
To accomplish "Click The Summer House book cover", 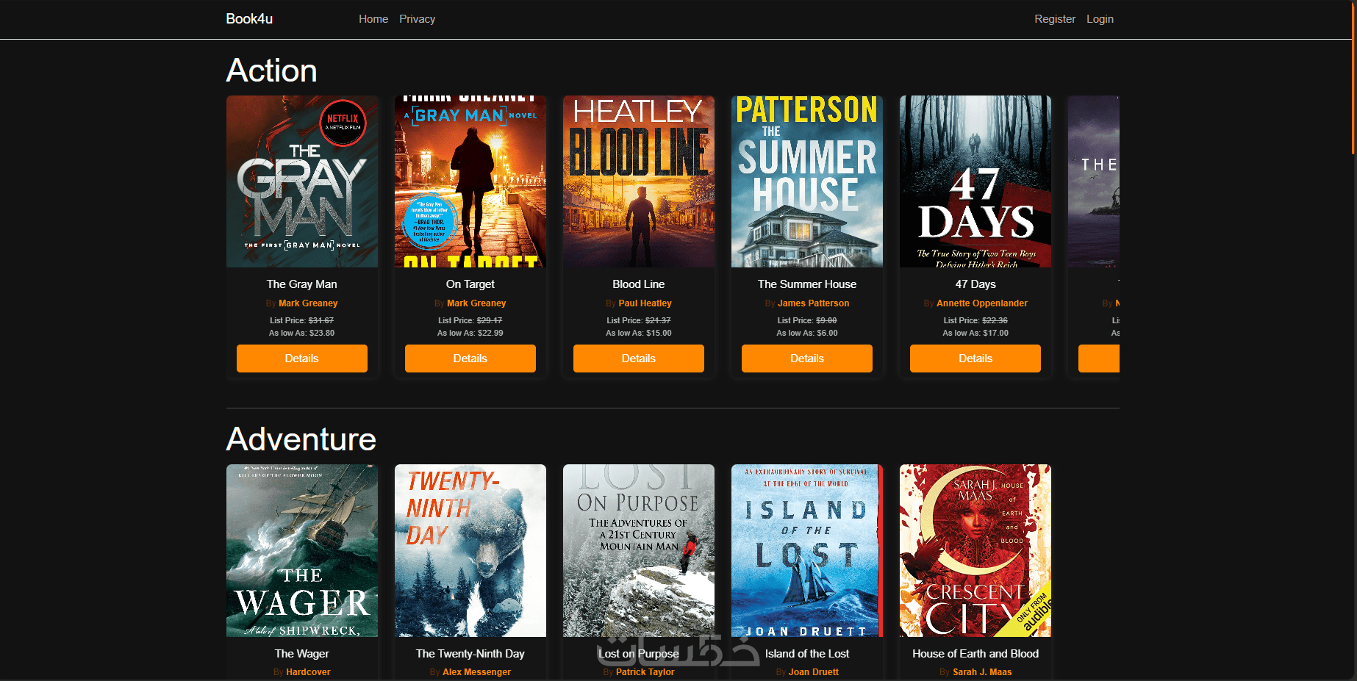I will [807, 181].
